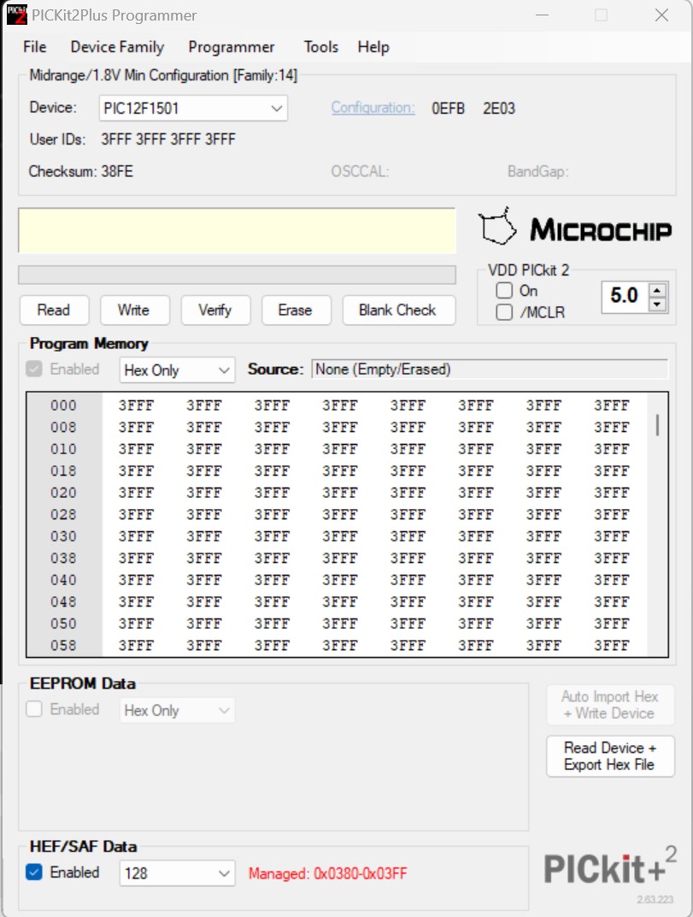Open the EEPROM Data Hex Only dropdown

[x=177, y=711]
